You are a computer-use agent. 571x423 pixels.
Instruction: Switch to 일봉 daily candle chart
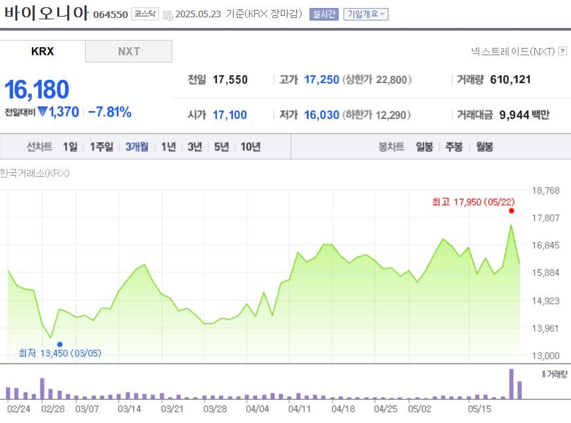point(425,147)
